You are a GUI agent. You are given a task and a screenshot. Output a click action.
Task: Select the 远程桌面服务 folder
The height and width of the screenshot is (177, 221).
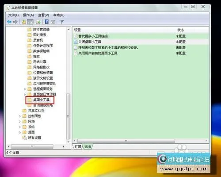point(40,89)
